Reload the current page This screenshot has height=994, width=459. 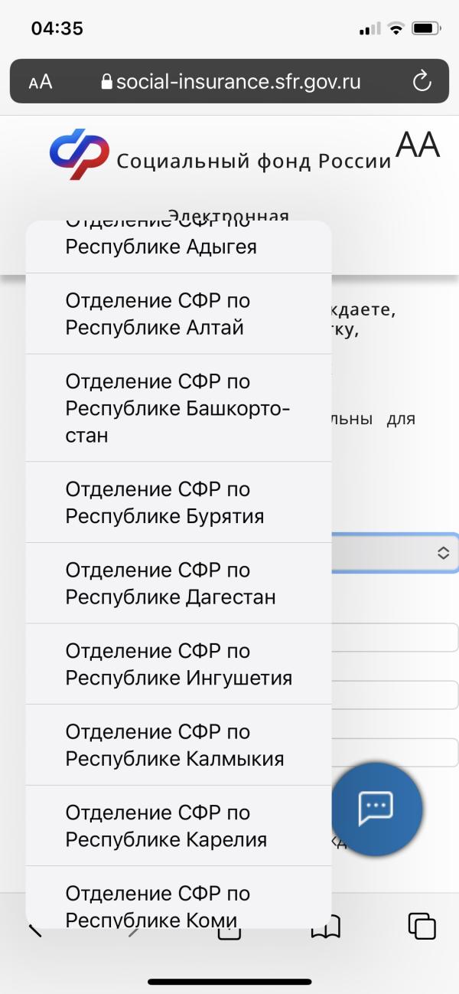423,81
